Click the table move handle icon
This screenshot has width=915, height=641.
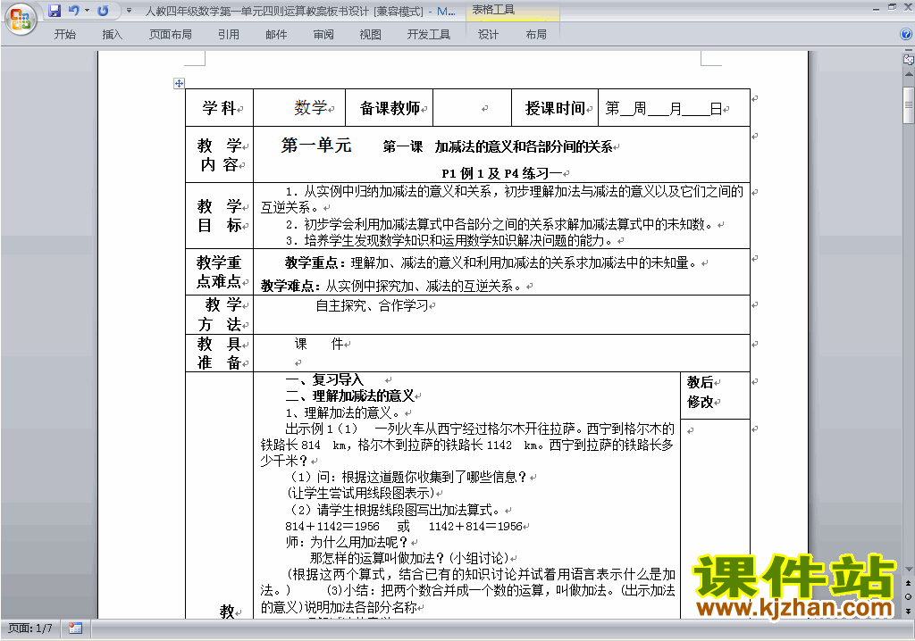[x=179, y=83]
